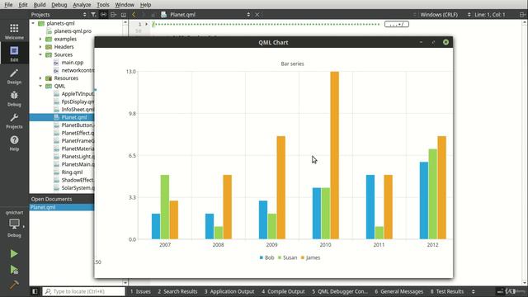Open the Window menu
This screenshot has width=528, height=297.
(x=125, y=5)
